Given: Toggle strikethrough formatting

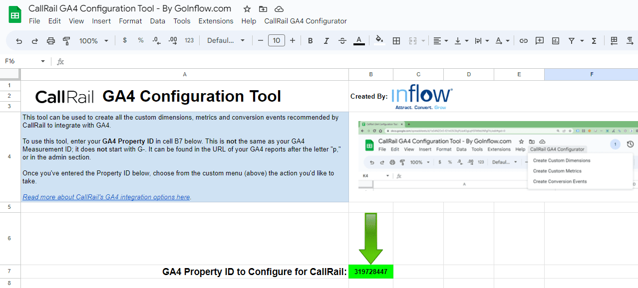Looking at the screenshot, I should 342,41.
